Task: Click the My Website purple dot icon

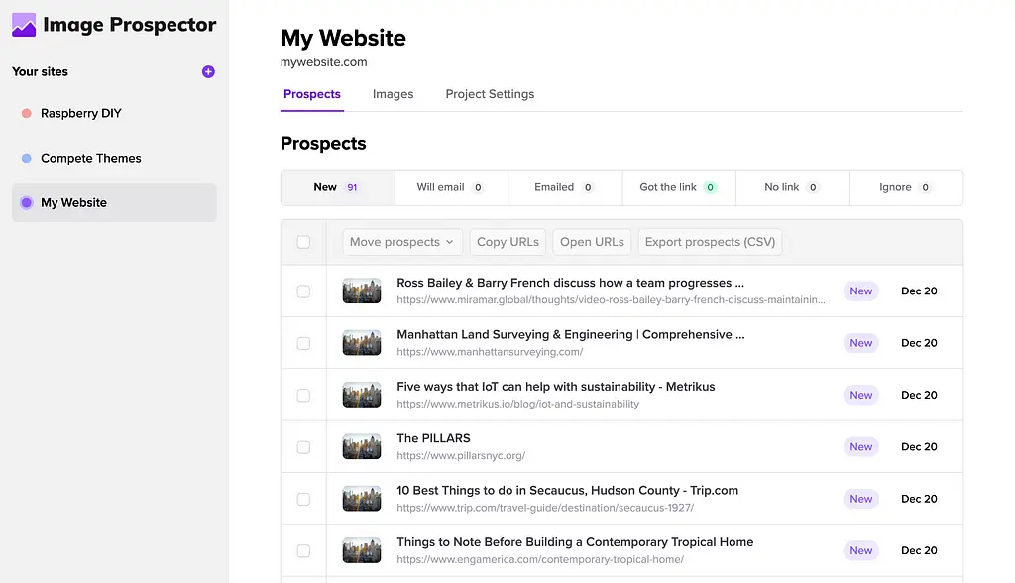Action: (x=27, y=202)
